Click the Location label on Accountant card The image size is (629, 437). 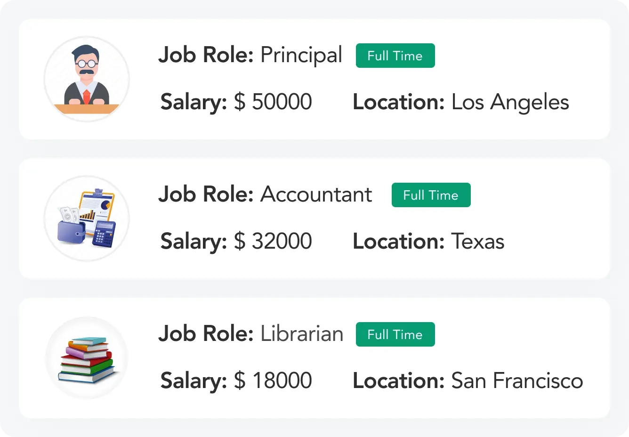click(x=398, y=241)
